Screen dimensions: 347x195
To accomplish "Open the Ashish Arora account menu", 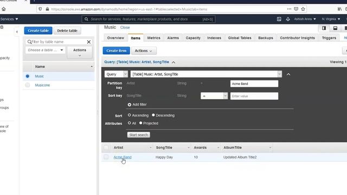I will (305, 19).
